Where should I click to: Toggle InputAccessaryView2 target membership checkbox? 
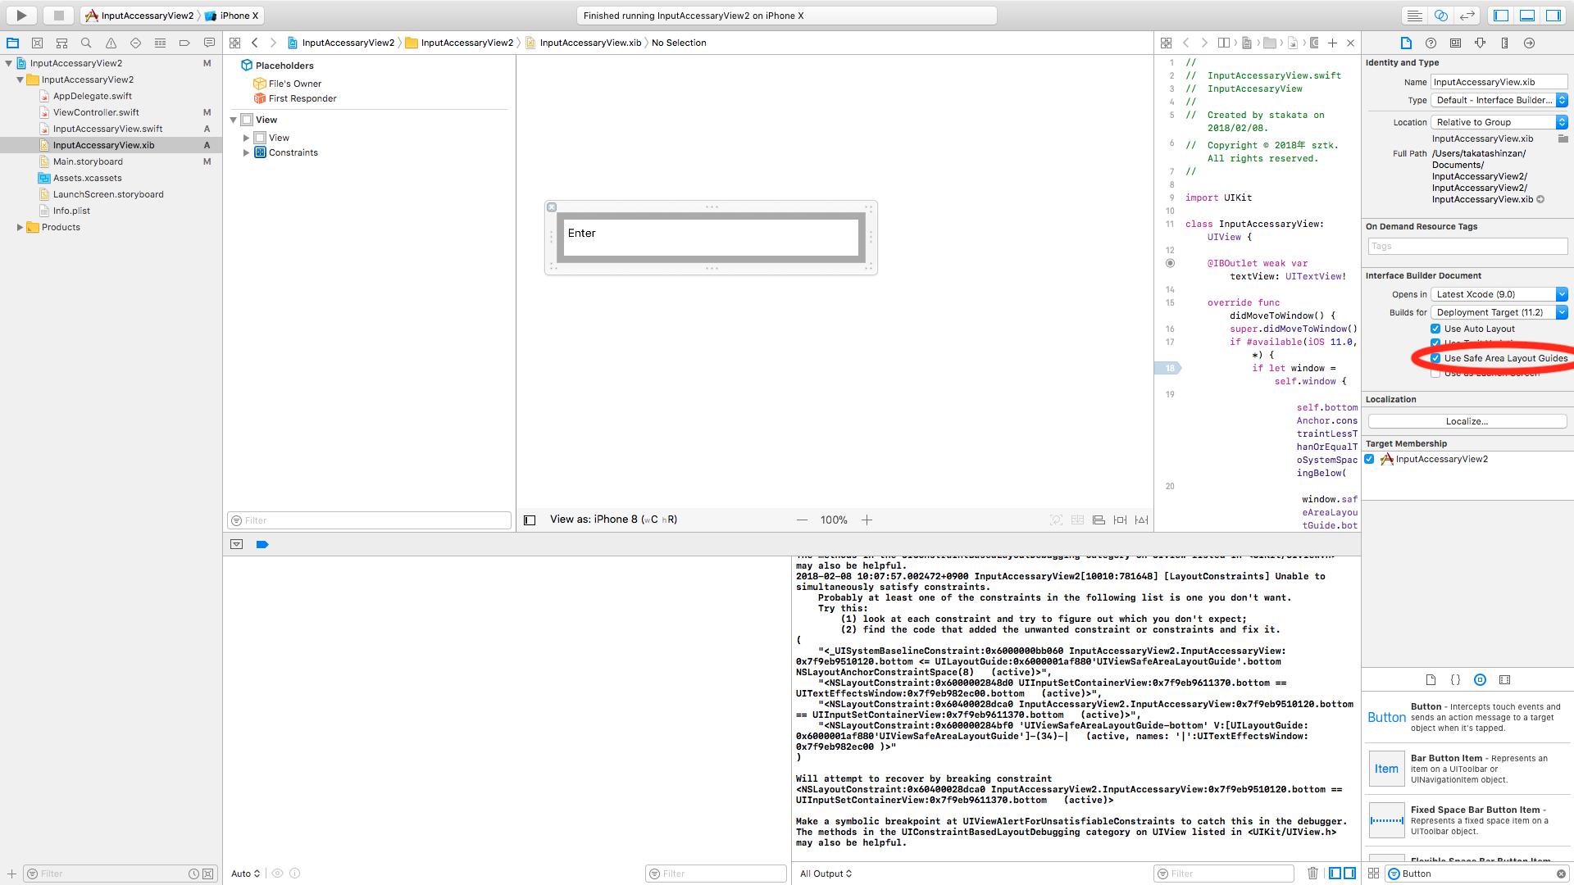1369,459
